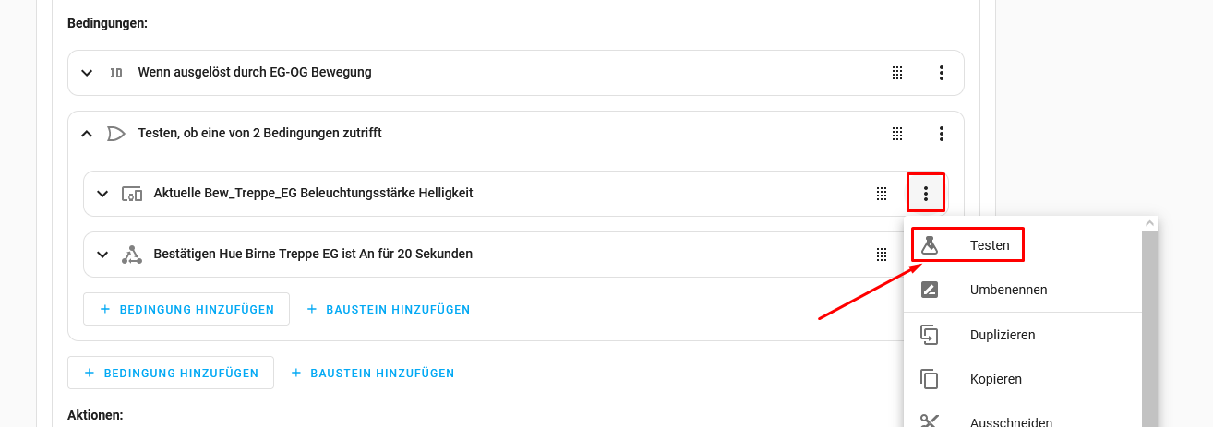This screenshot has width=1213, height=427.
Task: Click the context menu scrollbar
Action: [1150, 323]
